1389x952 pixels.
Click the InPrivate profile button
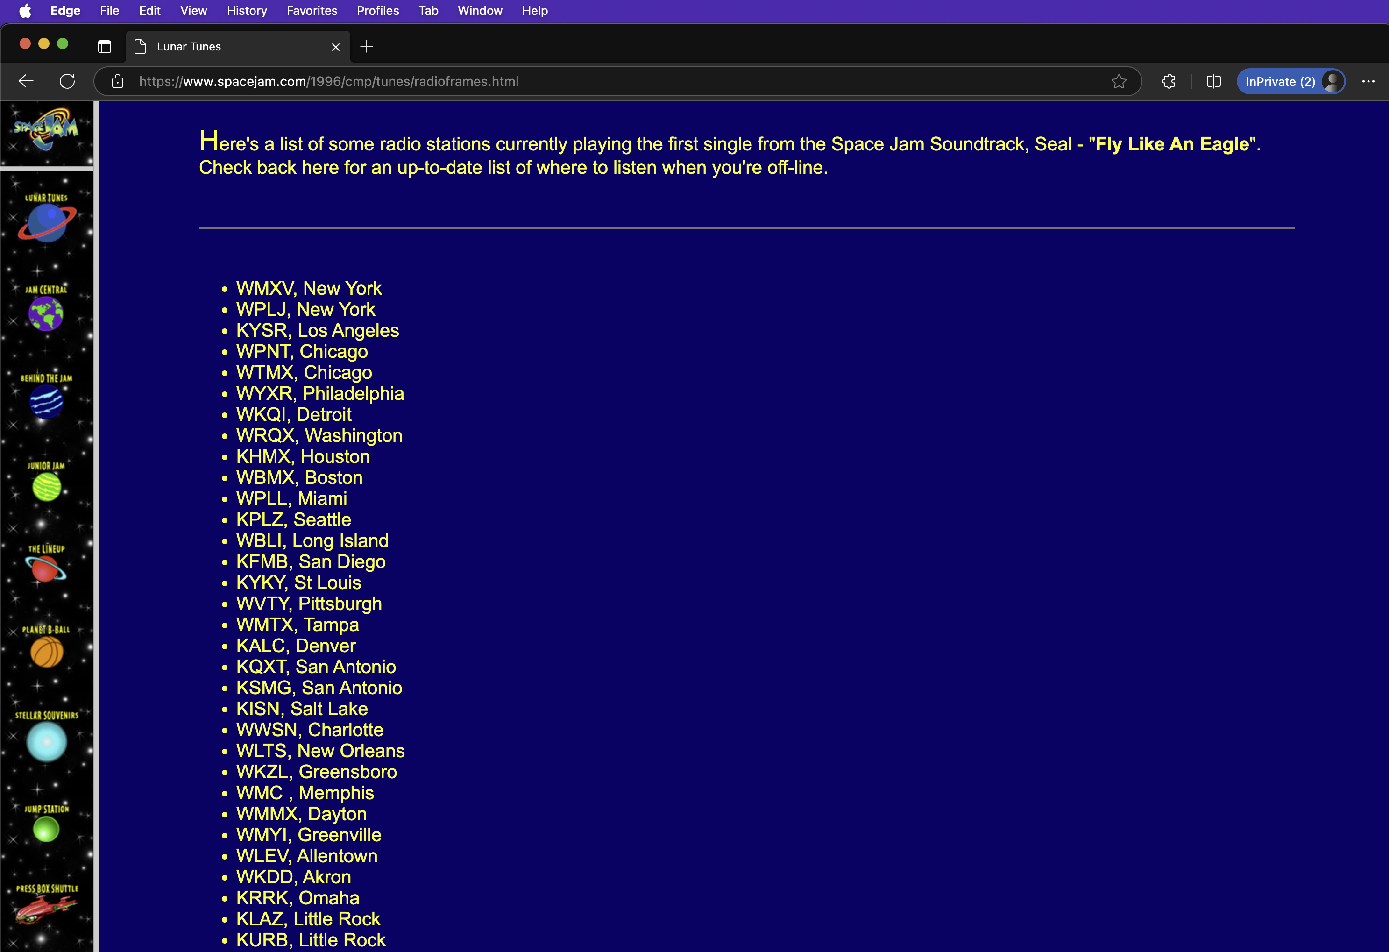pyautogui.click(x=1290, y=81)
